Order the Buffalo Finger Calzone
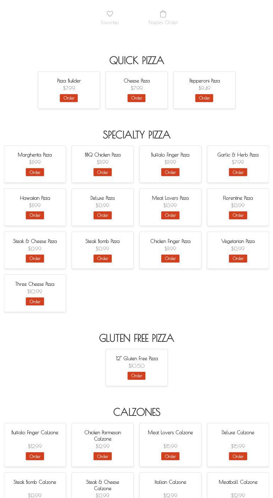Viewport: 273px width, 498px height. coord(35,456)
